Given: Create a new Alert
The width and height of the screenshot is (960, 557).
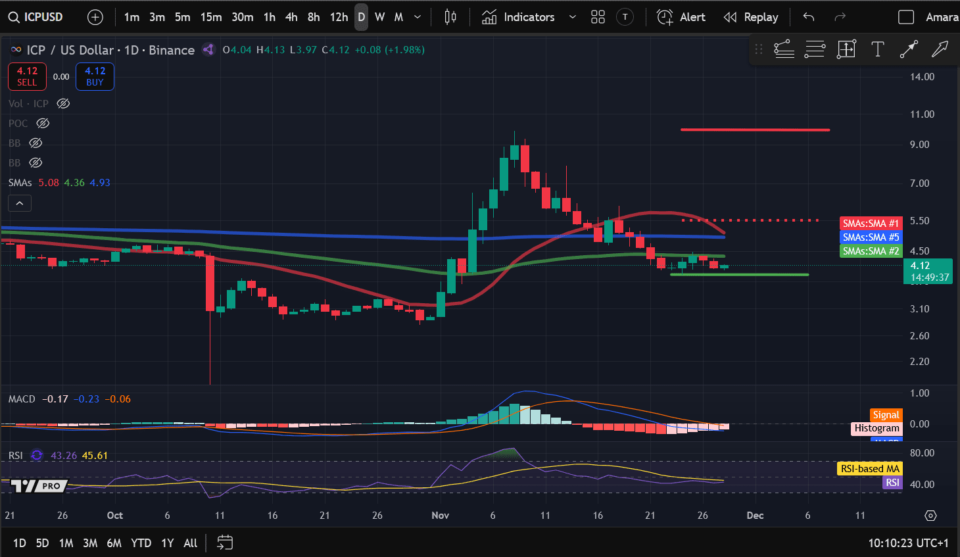Looking at the screenshot, I should 681,17.
